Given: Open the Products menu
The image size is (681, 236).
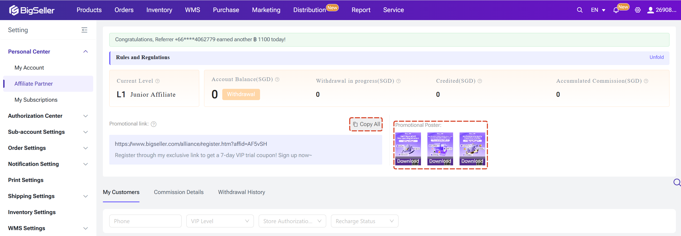Looking at the screenshot, I should pos(89,10).
